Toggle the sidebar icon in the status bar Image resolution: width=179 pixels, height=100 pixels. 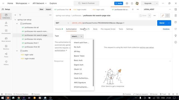click(2, 94)
